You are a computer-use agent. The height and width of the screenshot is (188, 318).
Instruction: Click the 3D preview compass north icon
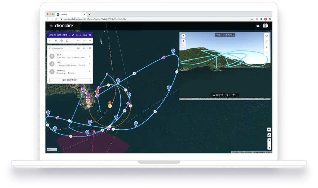click(x=183, y=36)
